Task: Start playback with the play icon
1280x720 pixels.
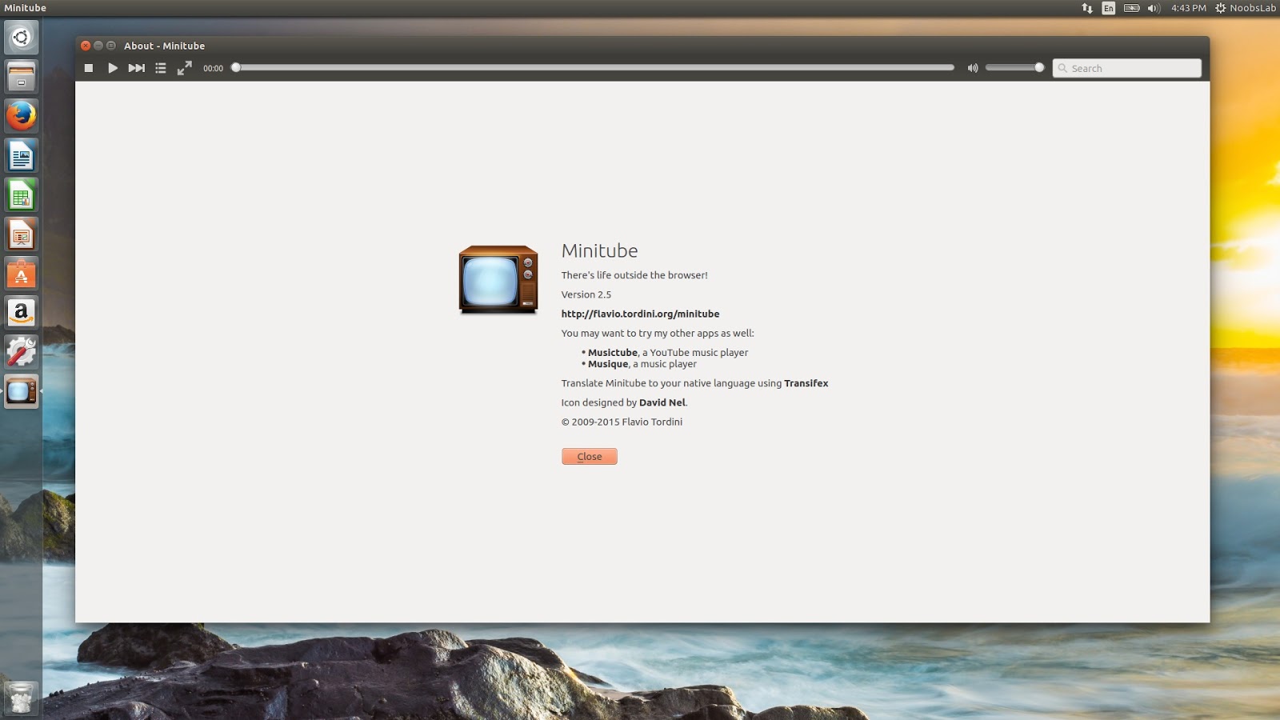Action: pos(113,68)
